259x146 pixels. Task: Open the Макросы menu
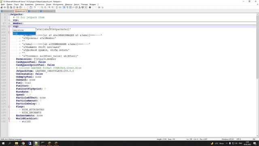(68, 4)
